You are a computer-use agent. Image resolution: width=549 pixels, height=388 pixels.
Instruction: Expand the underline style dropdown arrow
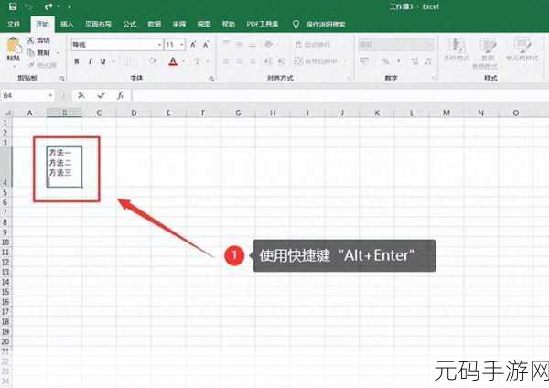[x=113, y=61]
